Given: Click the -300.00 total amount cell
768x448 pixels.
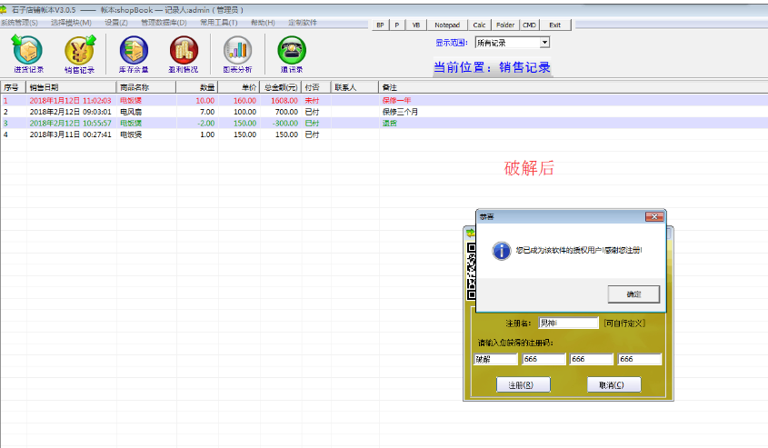Looking at the screenshot, I should (280, 123).
